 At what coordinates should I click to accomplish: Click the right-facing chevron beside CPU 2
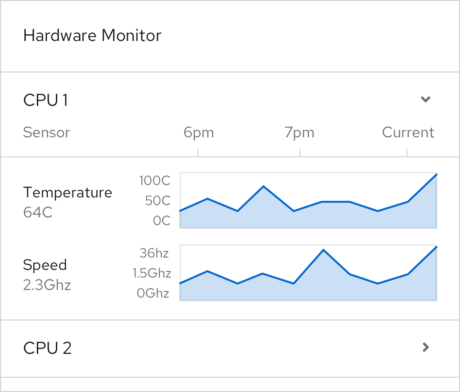click(424, 348)
